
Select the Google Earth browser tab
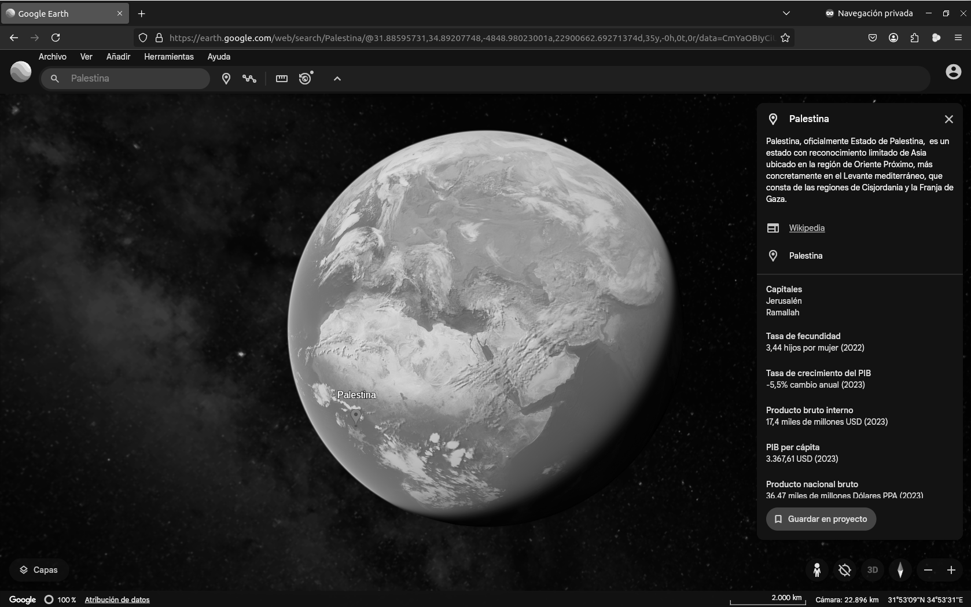pos(64,13)
